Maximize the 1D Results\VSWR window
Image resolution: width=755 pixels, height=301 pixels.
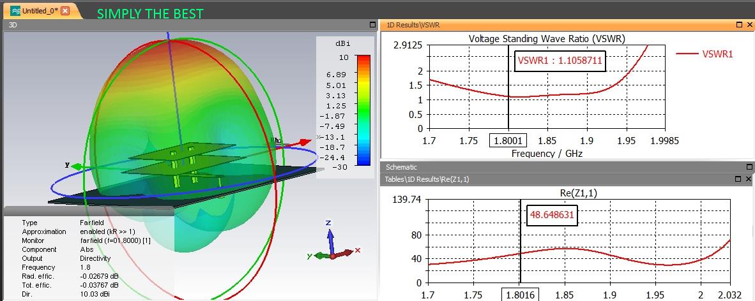click(740, 24)
